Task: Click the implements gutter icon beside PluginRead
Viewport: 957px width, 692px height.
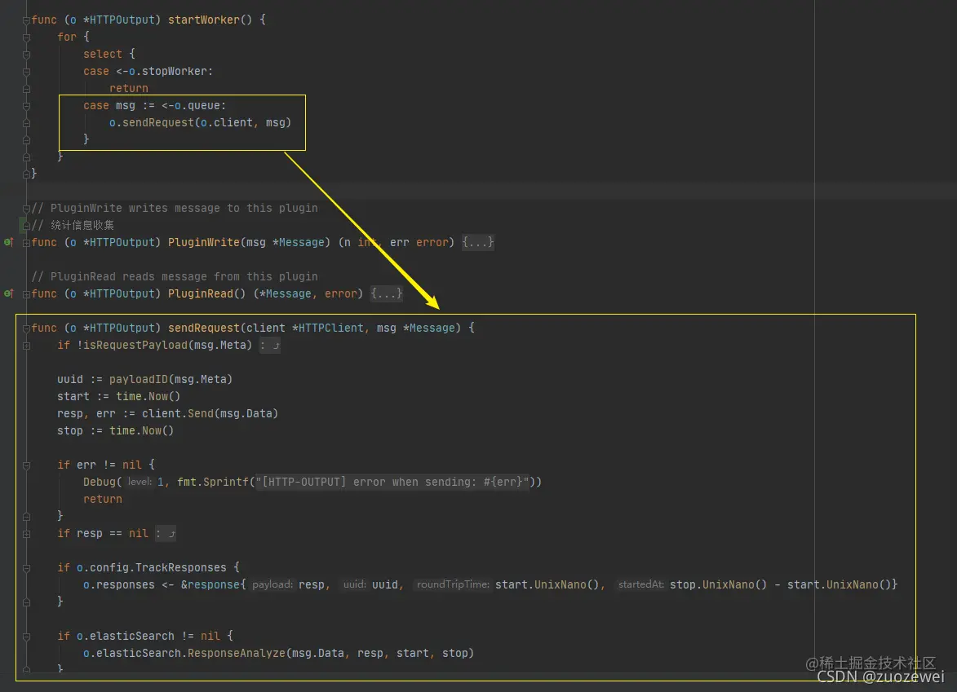Action: click(x=8, y=293)
